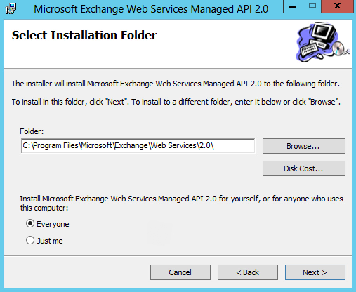Go to previous step with Back
Screen dimensions: 356x292
click(248, 272)
